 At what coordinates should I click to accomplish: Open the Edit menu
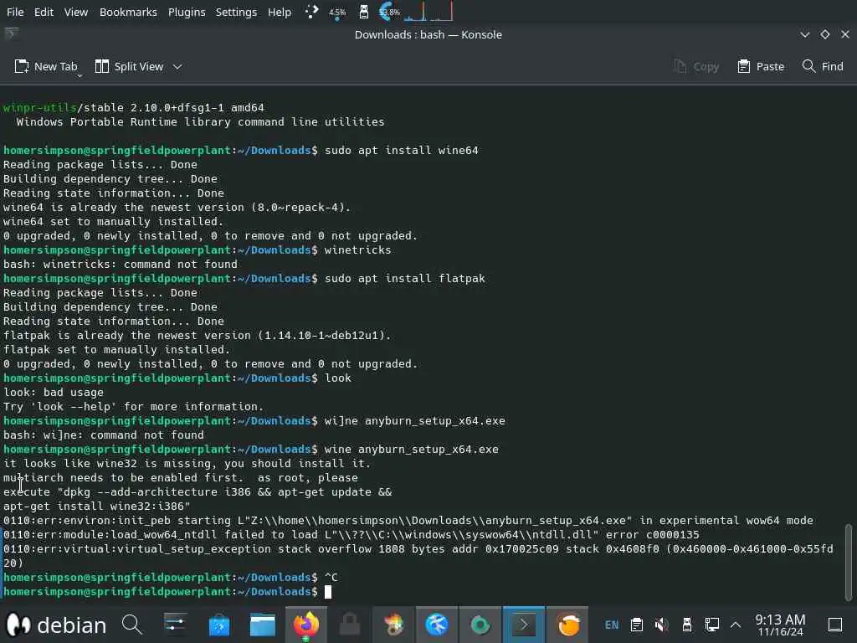[x=44, y=12]
